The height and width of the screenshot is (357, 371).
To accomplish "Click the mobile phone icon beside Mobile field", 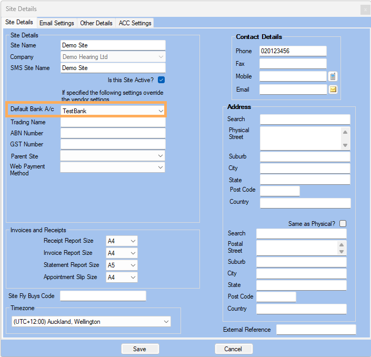I will click(x=333, y=77).
